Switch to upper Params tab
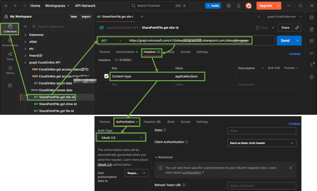Screen dimensions: 317x191 (105, 52)
